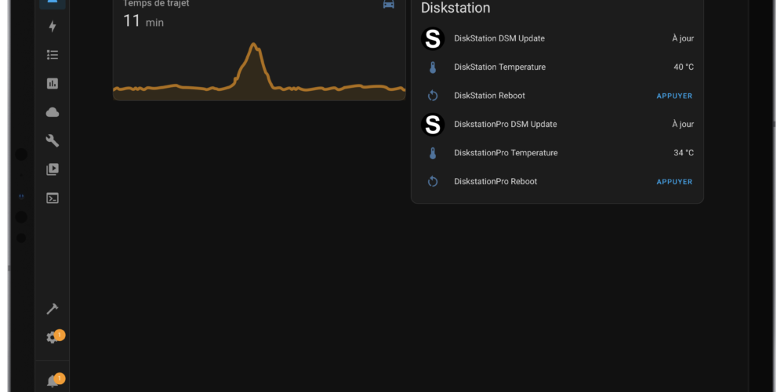Click À jour status for DiskStation DSM Update
Viewport: 784px width, 392px height.
(x=683, y=38)
